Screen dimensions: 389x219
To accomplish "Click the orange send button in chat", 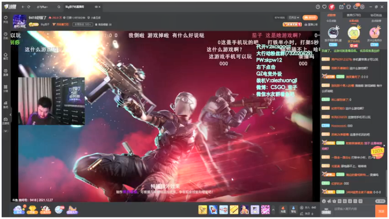I will point(381,211).
